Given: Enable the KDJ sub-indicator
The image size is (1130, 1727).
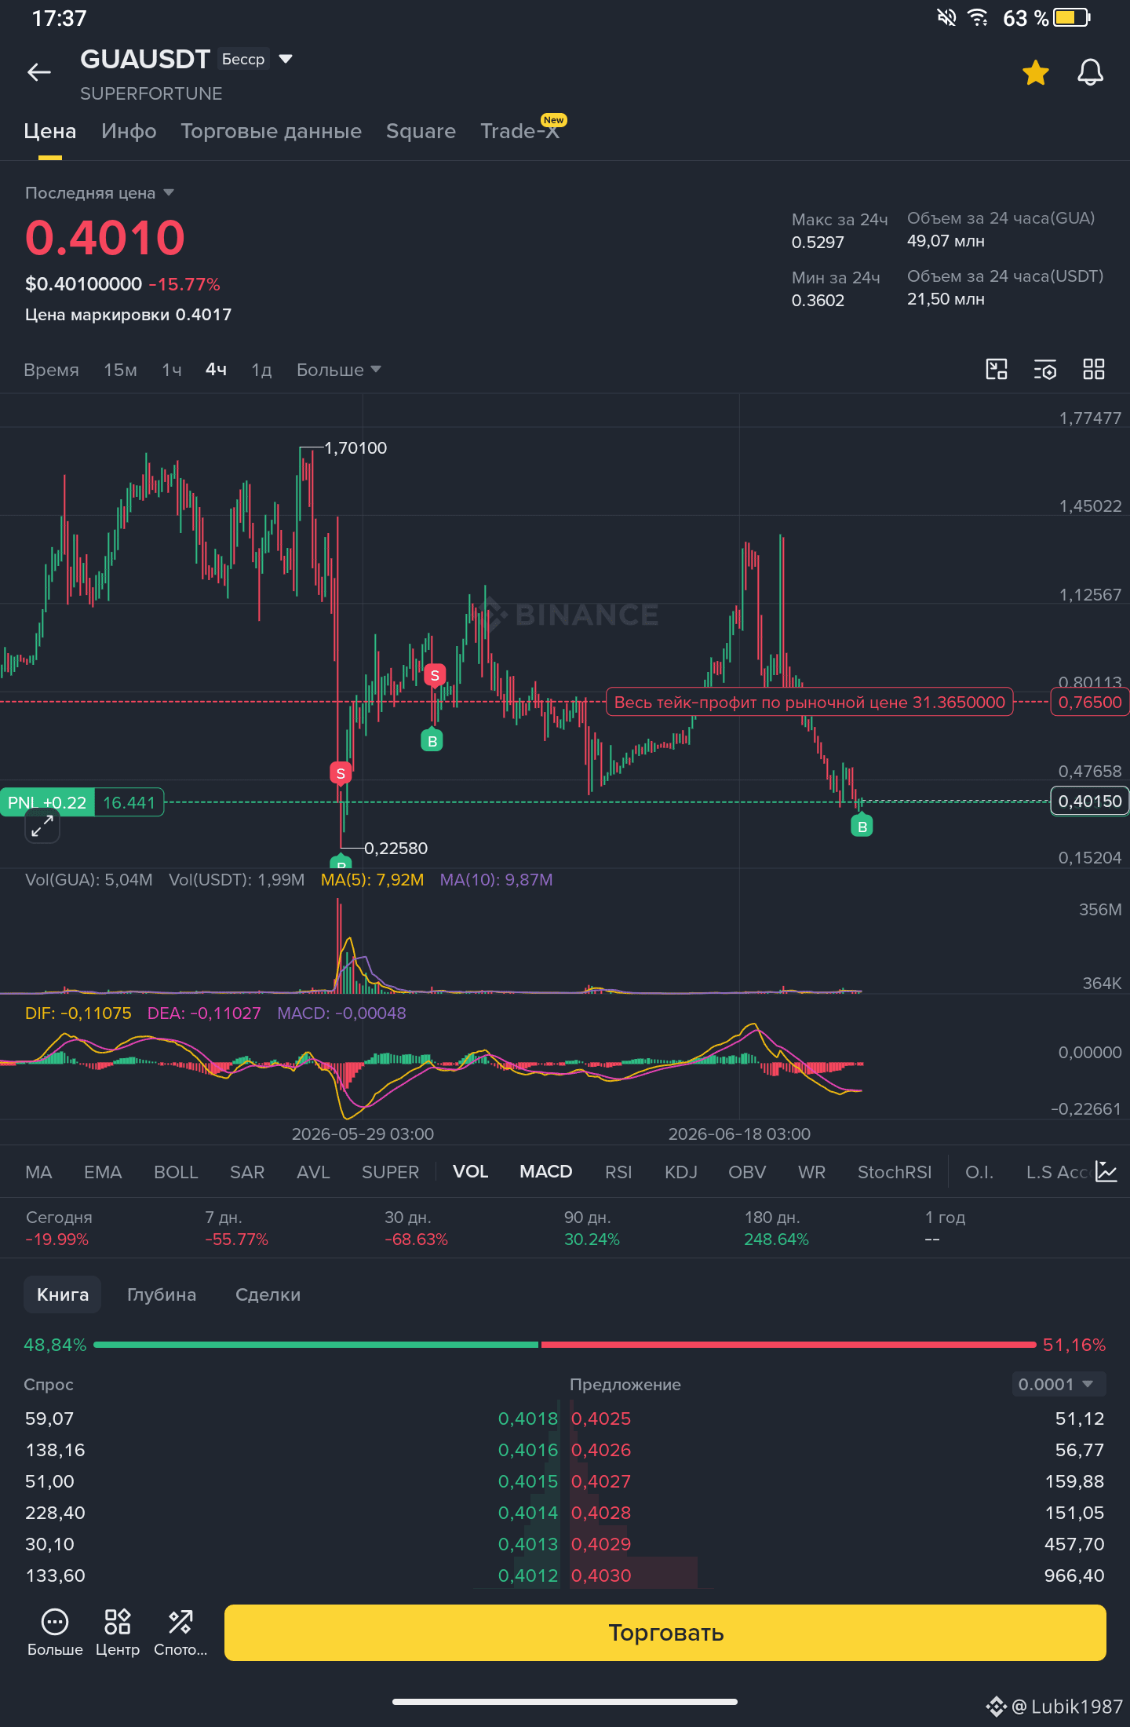Looking at the screenshot, I should (681, 1172).
